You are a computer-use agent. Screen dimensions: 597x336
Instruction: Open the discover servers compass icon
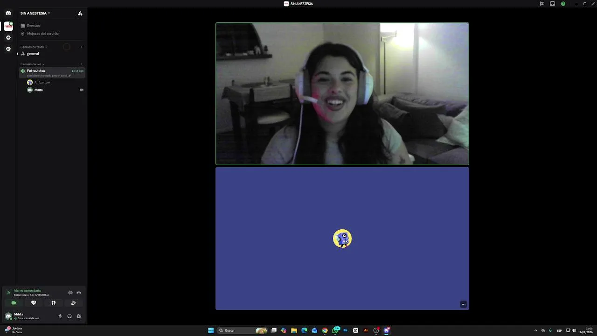tap(8, 49)
